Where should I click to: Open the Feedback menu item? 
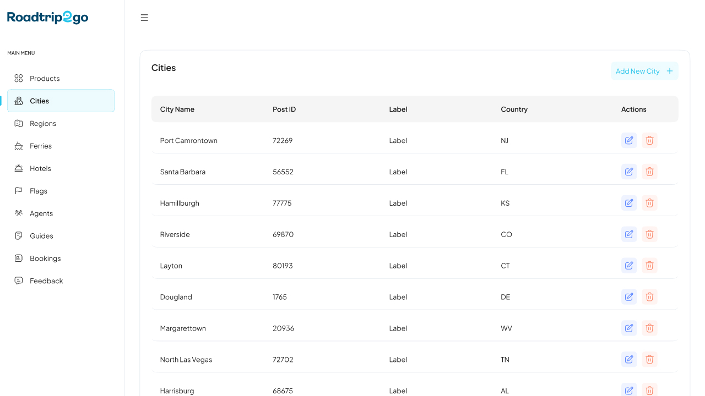point(61,280)
